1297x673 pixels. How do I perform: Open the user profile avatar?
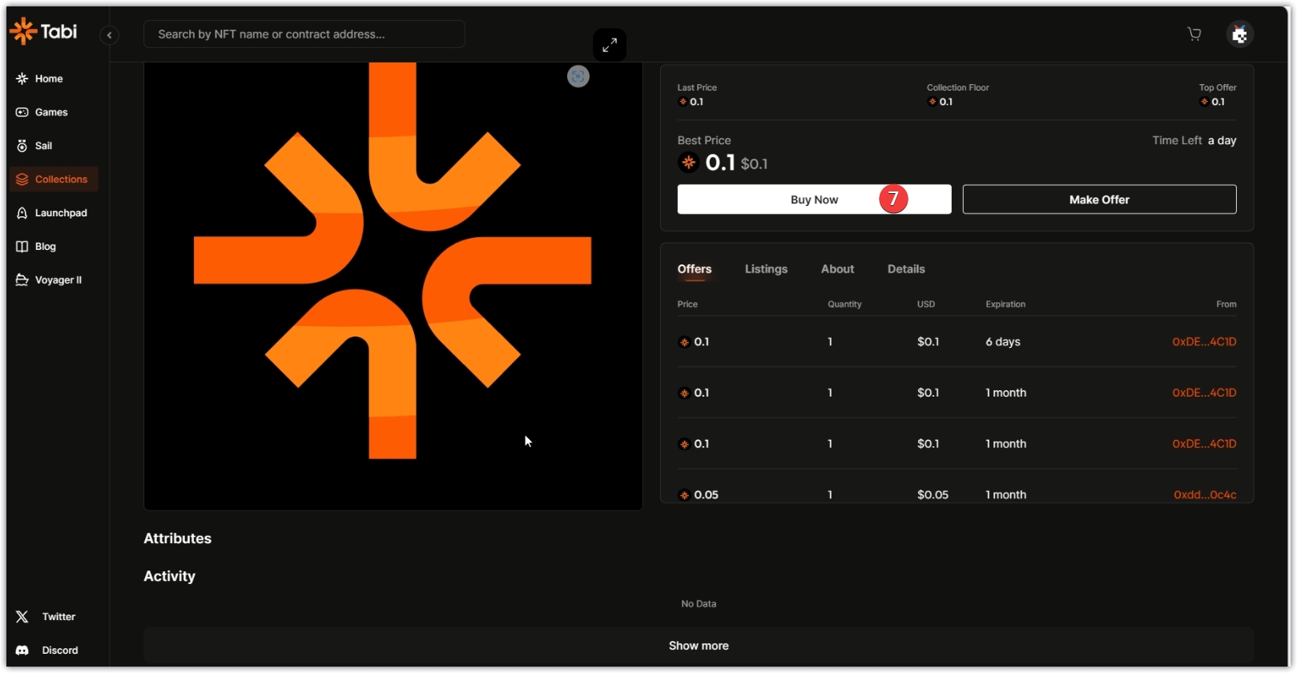1239,34
